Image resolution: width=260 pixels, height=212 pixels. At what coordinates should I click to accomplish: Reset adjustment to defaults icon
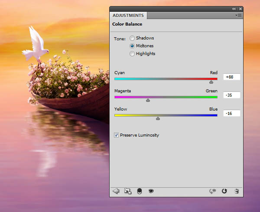pyautogui.click(x=224, y=191)
